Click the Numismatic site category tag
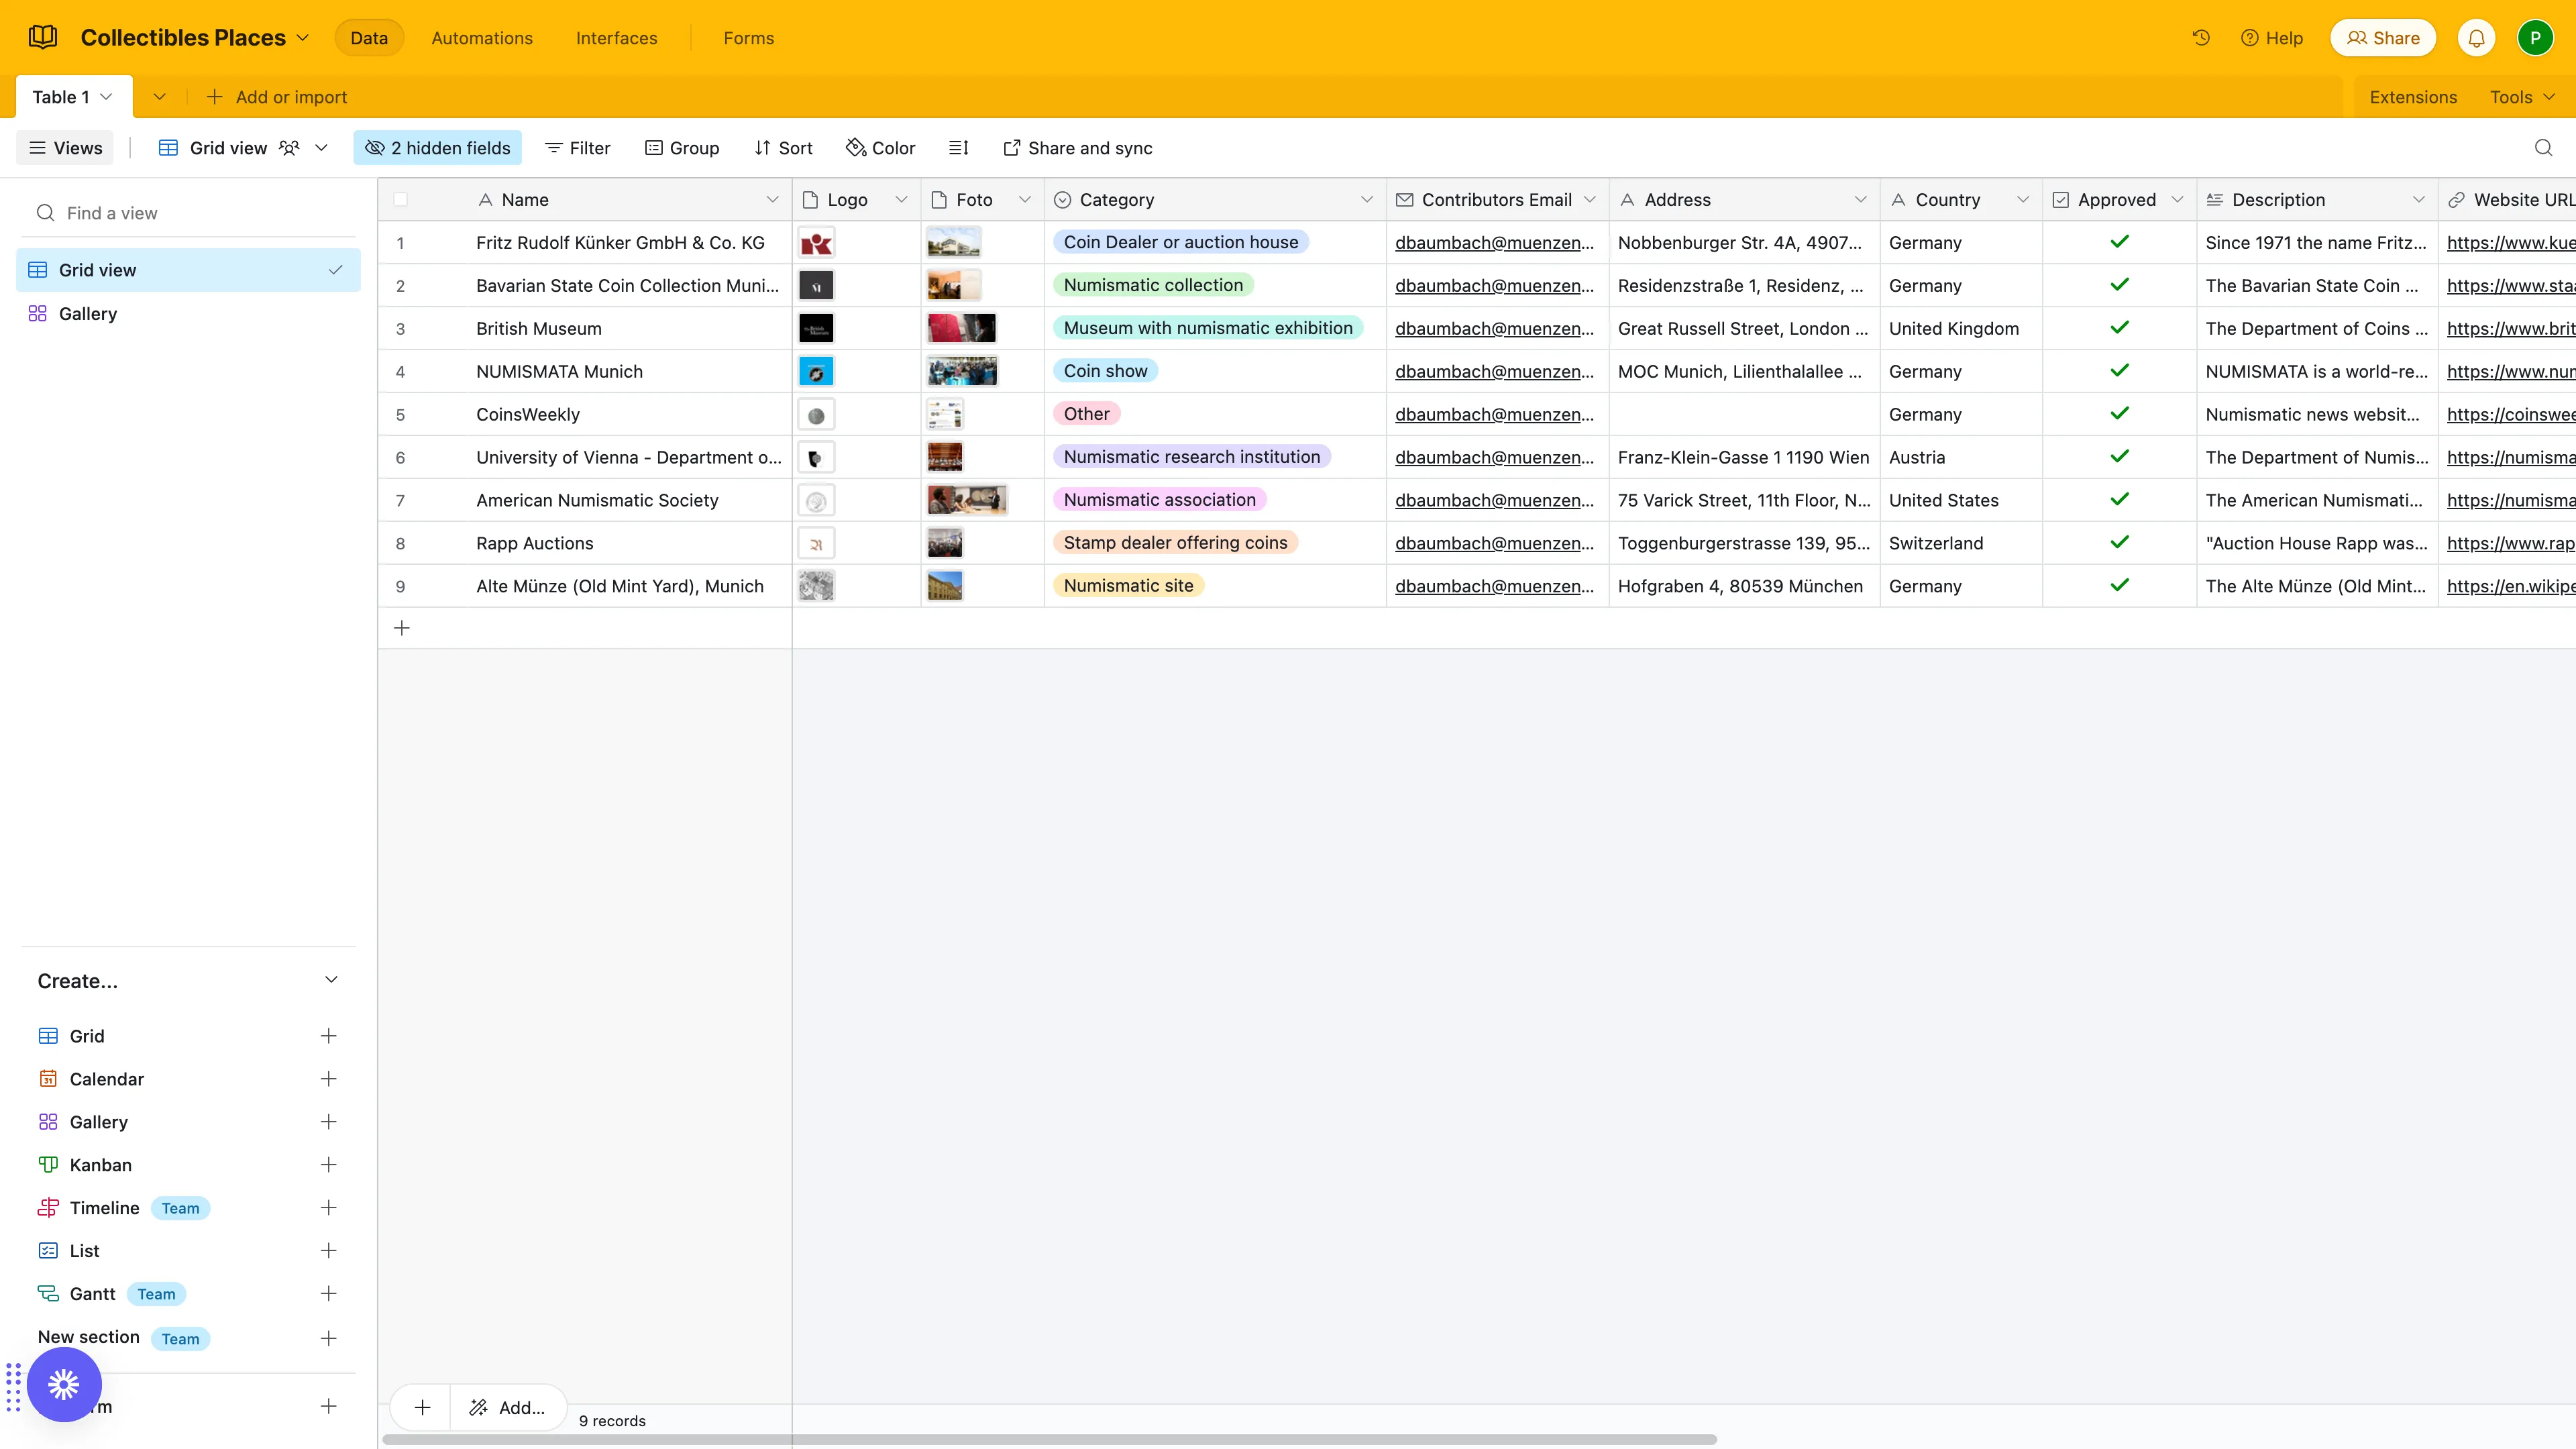 (x=1128, y=586)
